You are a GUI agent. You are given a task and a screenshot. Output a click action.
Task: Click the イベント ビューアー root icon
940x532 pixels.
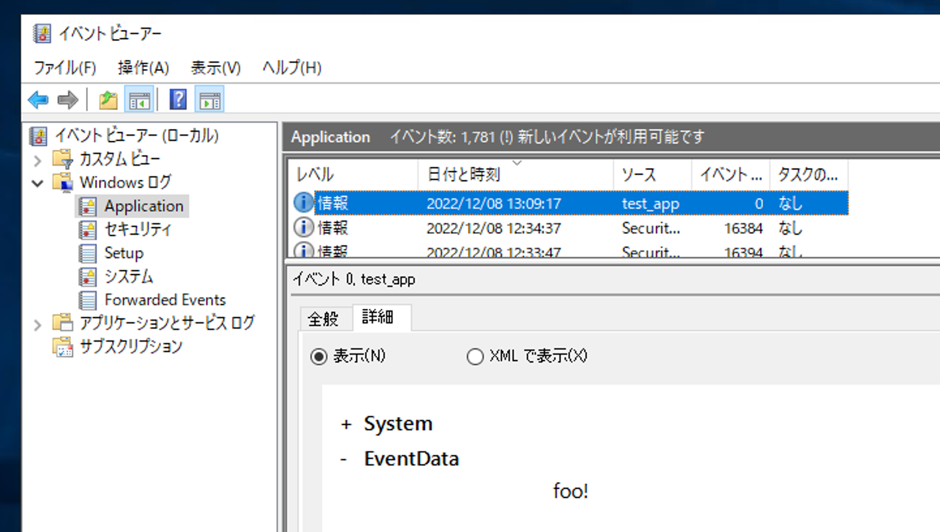(x=38, y=135)
